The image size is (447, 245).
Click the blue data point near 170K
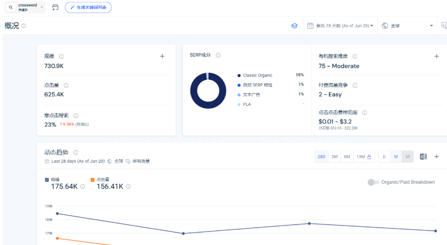point(183,233)
